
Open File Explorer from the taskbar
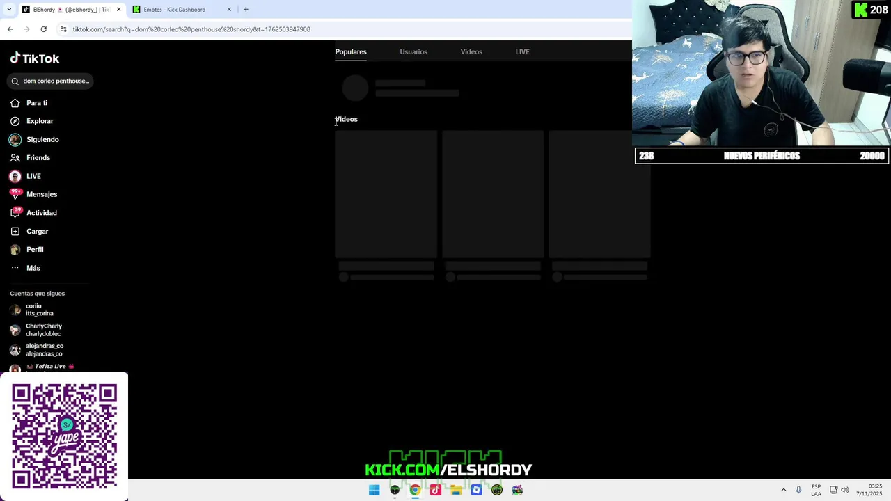click(x=456, y=490)
